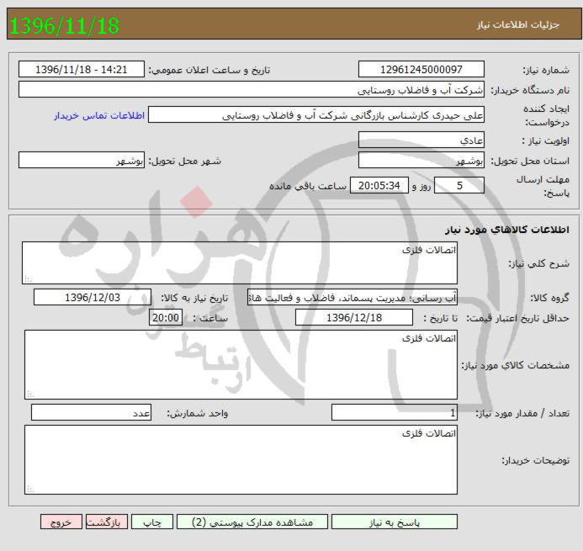This screenshot has width=583, height=551.
Task: Click the ساعت field showing 20:00
Action: click(x=166, y=317)
